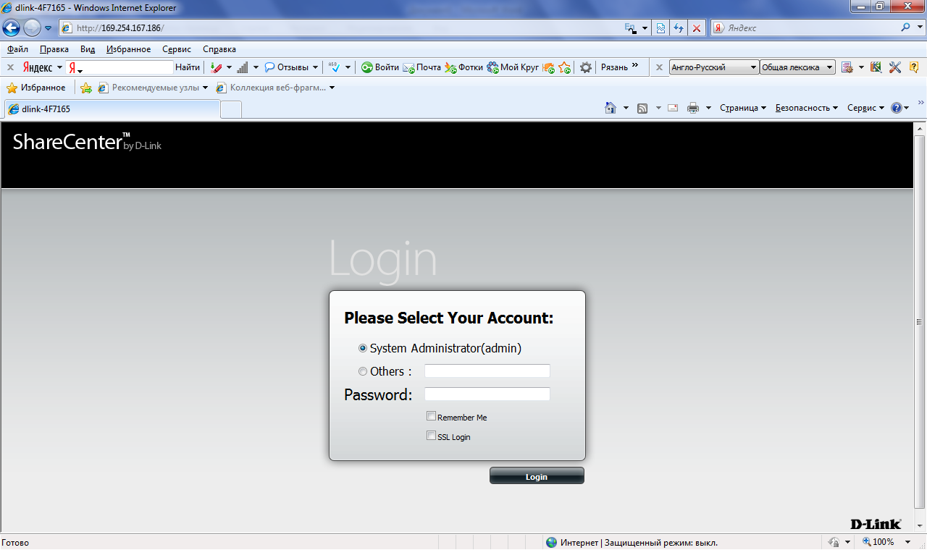Click the blue Help question icon
The height and width of the screenshot is (550, 927).
pyautogui.click(x=897, y=108)
